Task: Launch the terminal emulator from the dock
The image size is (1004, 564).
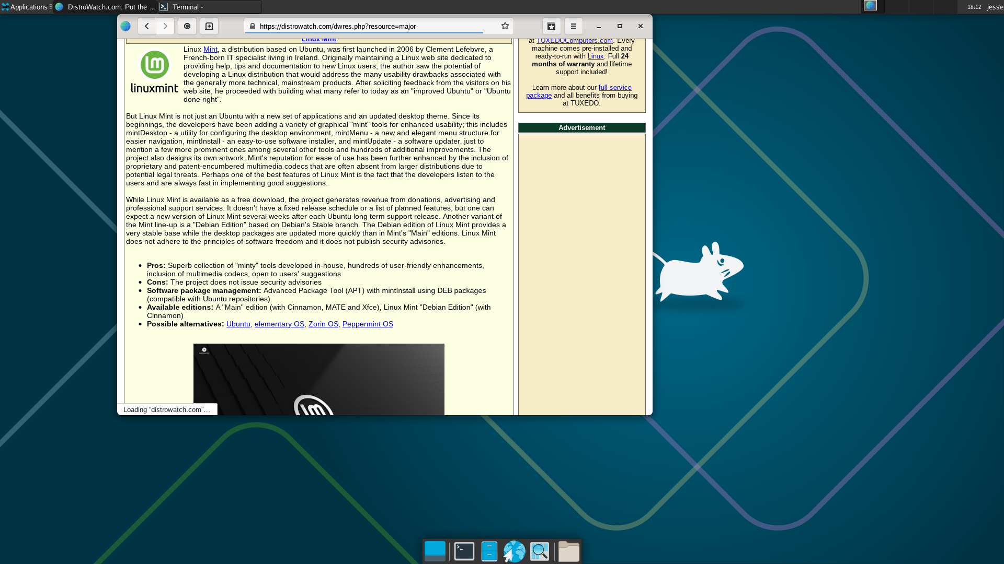Action: [x=464, y=551]
